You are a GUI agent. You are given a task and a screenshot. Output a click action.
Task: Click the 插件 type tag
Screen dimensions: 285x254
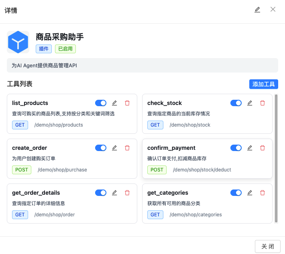(x=44, y=49)
